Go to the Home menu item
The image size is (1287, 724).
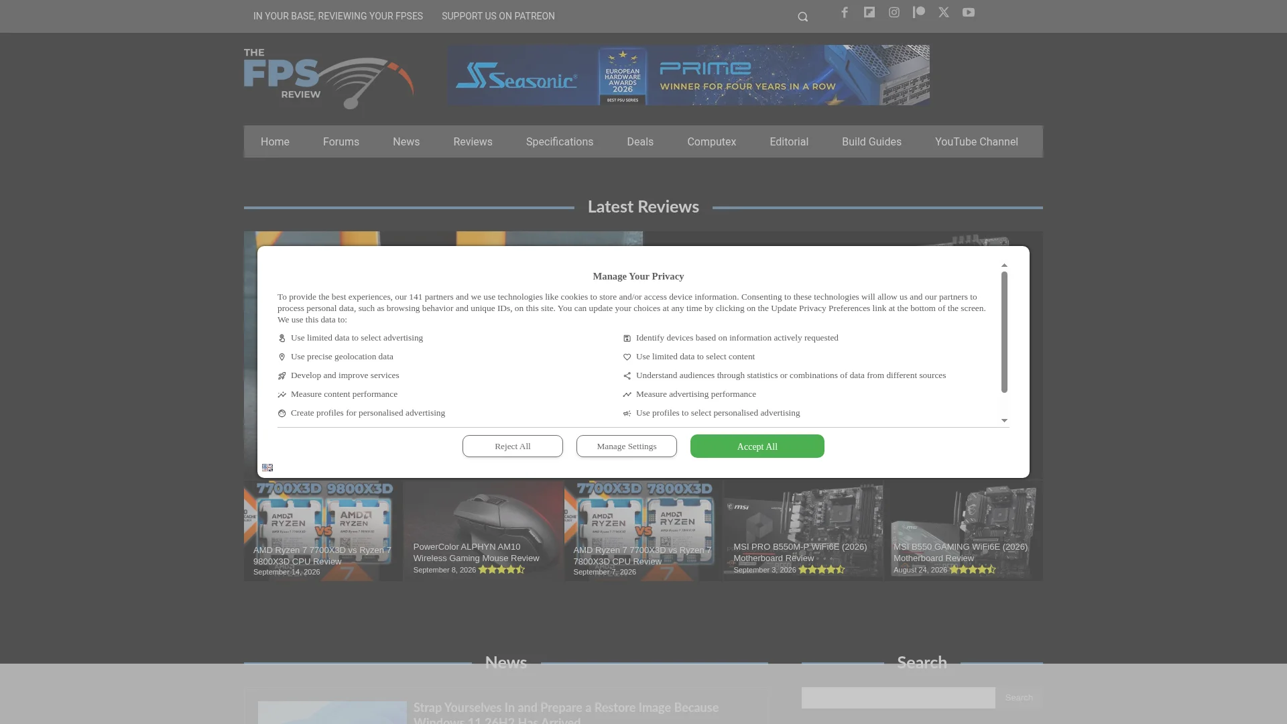coord(275,142)
